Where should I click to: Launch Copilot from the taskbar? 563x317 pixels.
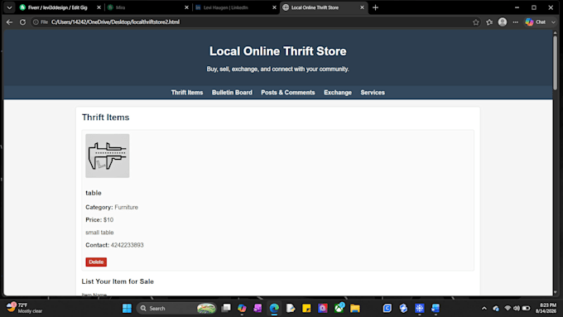pyautogui.click(x=242, y=309)
